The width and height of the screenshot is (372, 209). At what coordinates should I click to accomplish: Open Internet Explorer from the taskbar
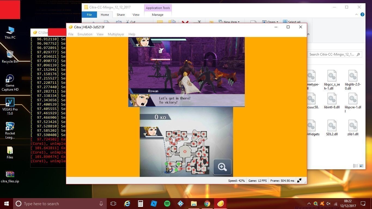127,204
